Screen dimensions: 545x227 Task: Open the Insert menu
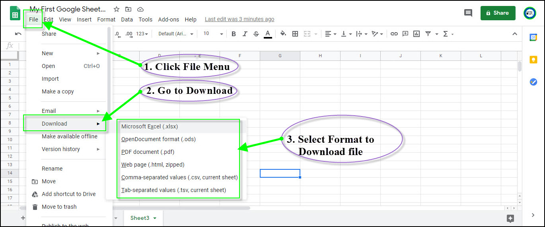pos(84,19)
